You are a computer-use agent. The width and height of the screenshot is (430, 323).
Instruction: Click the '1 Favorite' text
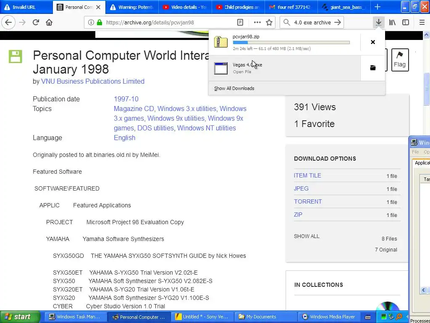click(314, 124)
